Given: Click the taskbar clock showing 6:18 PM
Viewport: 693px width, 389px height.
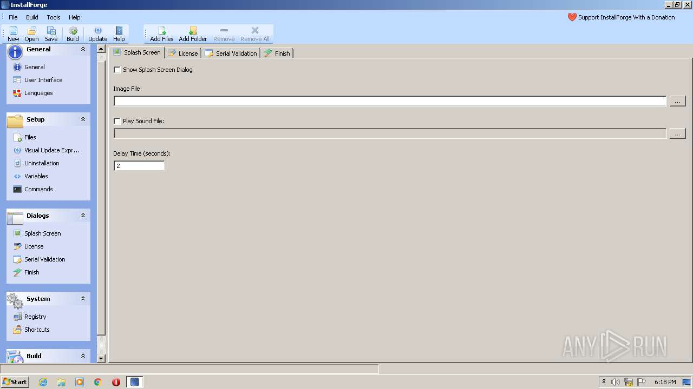Looking at the screenshot, I should click(665, 382).
